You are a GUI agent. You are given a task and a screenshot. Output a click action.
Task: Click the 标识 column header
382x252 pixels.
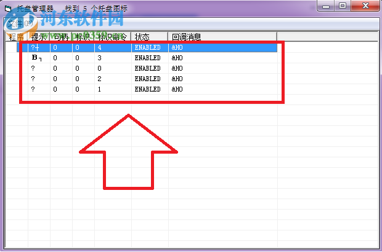tap(83, 37)
